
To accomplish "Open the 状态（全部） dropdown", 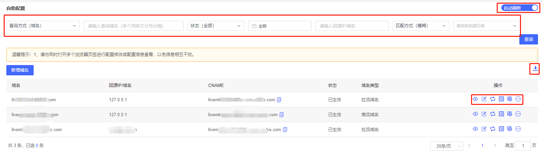I will pyautogui.click(x=216, y=26).
